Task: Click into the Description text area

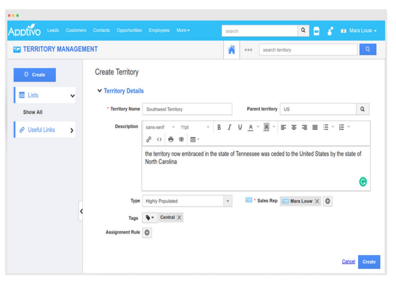Action: [x=256, y=168]
